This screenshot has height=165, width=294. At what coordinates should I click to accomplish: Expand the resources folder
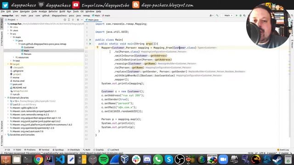13,57
